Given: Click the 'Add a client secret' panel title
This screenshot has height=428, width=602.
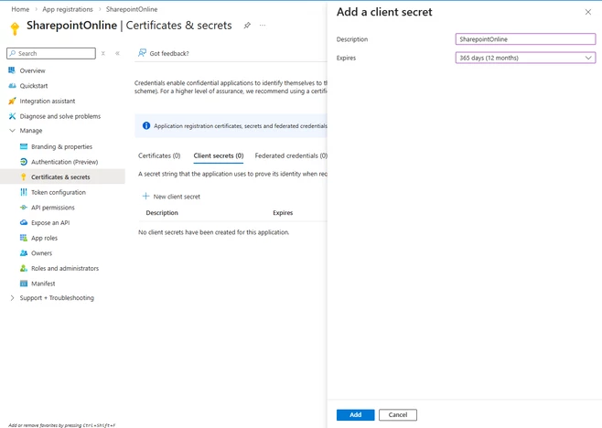Looking at the screenshot, I should [x=384, y=12].
